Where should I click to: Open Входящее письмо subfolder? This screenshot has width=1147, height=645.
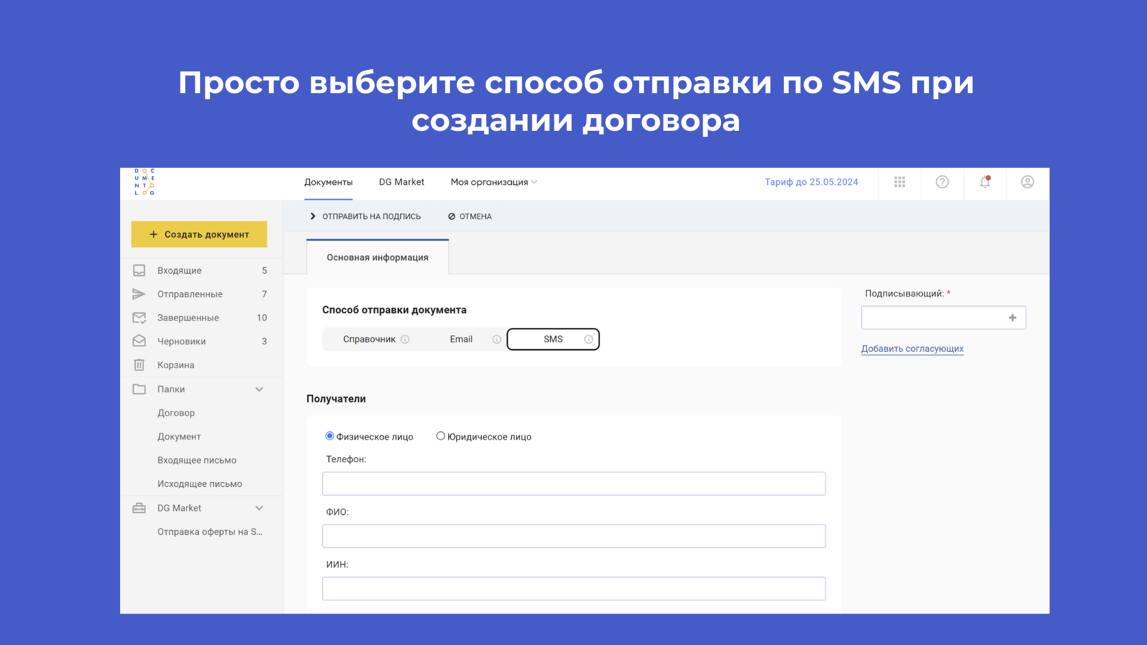pos(197,460)
